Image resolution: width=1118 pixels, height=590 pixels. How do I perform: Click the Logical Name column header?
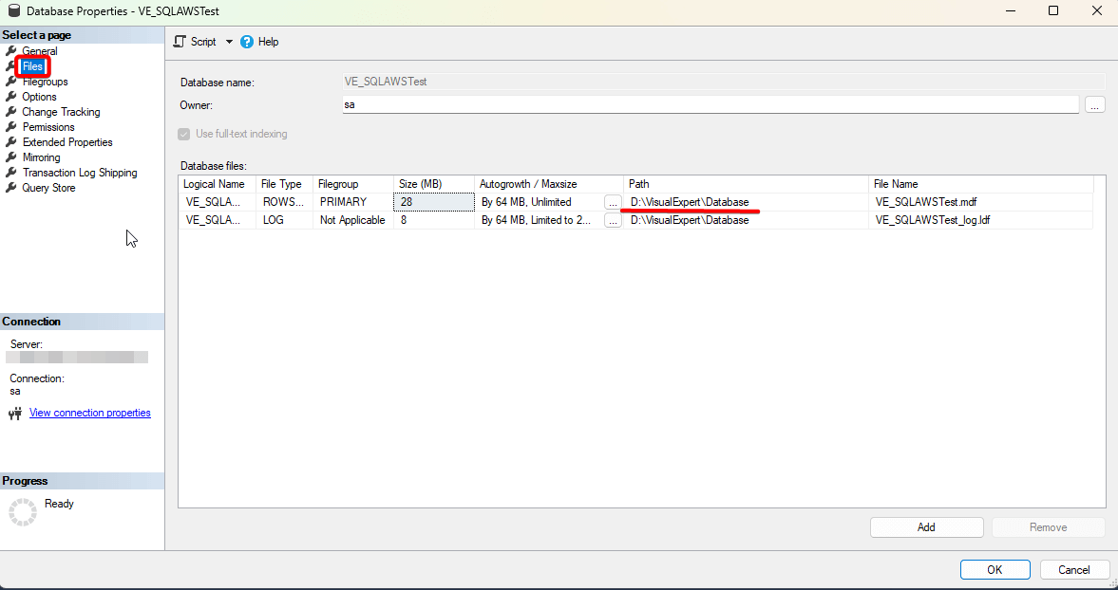point(217,184)
